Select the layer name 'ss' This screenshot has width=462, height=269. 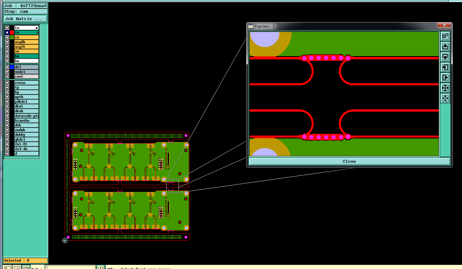(x=27, y=51)
